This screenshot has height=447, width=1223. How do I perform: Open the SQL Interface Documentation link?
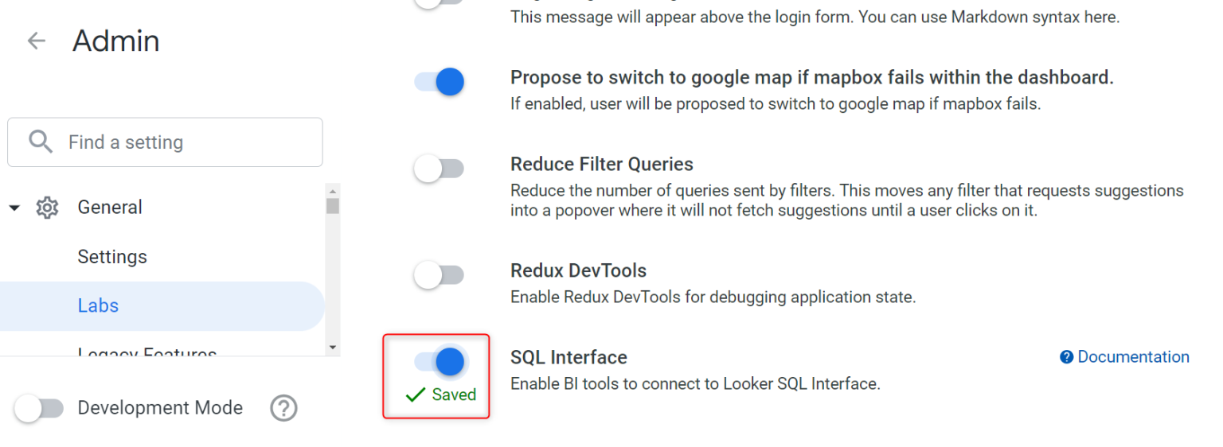(1133, 357)
